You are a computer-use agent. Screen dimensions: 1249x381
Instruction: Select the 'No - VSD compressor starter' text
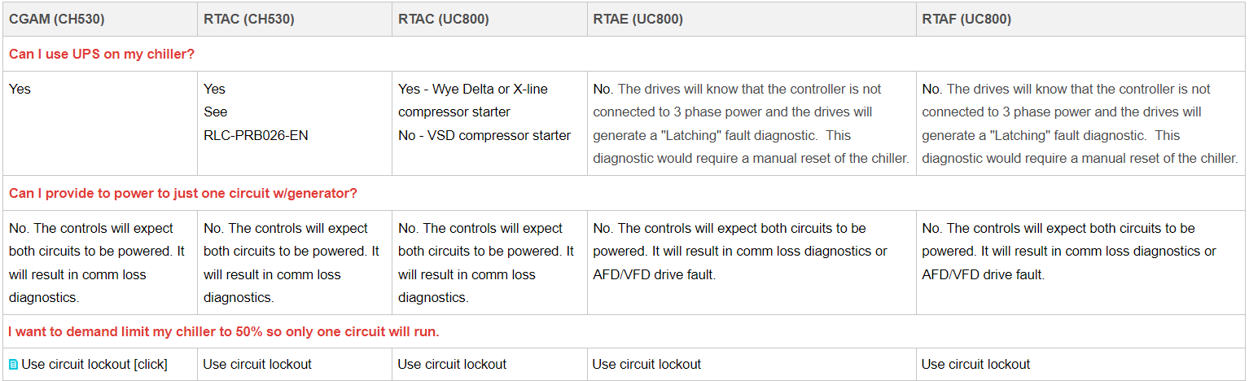pos(484,135)
